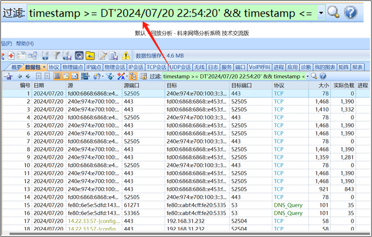
Task: Switch to the TCP会话 tab
Action: pyautogui.click(x=156, y=67)
